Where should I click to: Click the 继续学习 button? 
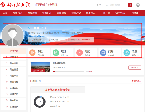coord(135,67)
